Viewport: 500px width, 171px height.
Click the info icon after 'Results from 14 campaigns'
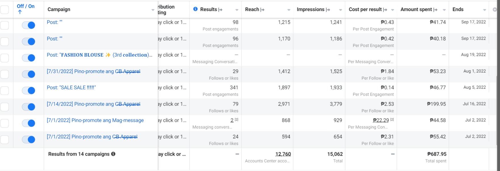113,154
